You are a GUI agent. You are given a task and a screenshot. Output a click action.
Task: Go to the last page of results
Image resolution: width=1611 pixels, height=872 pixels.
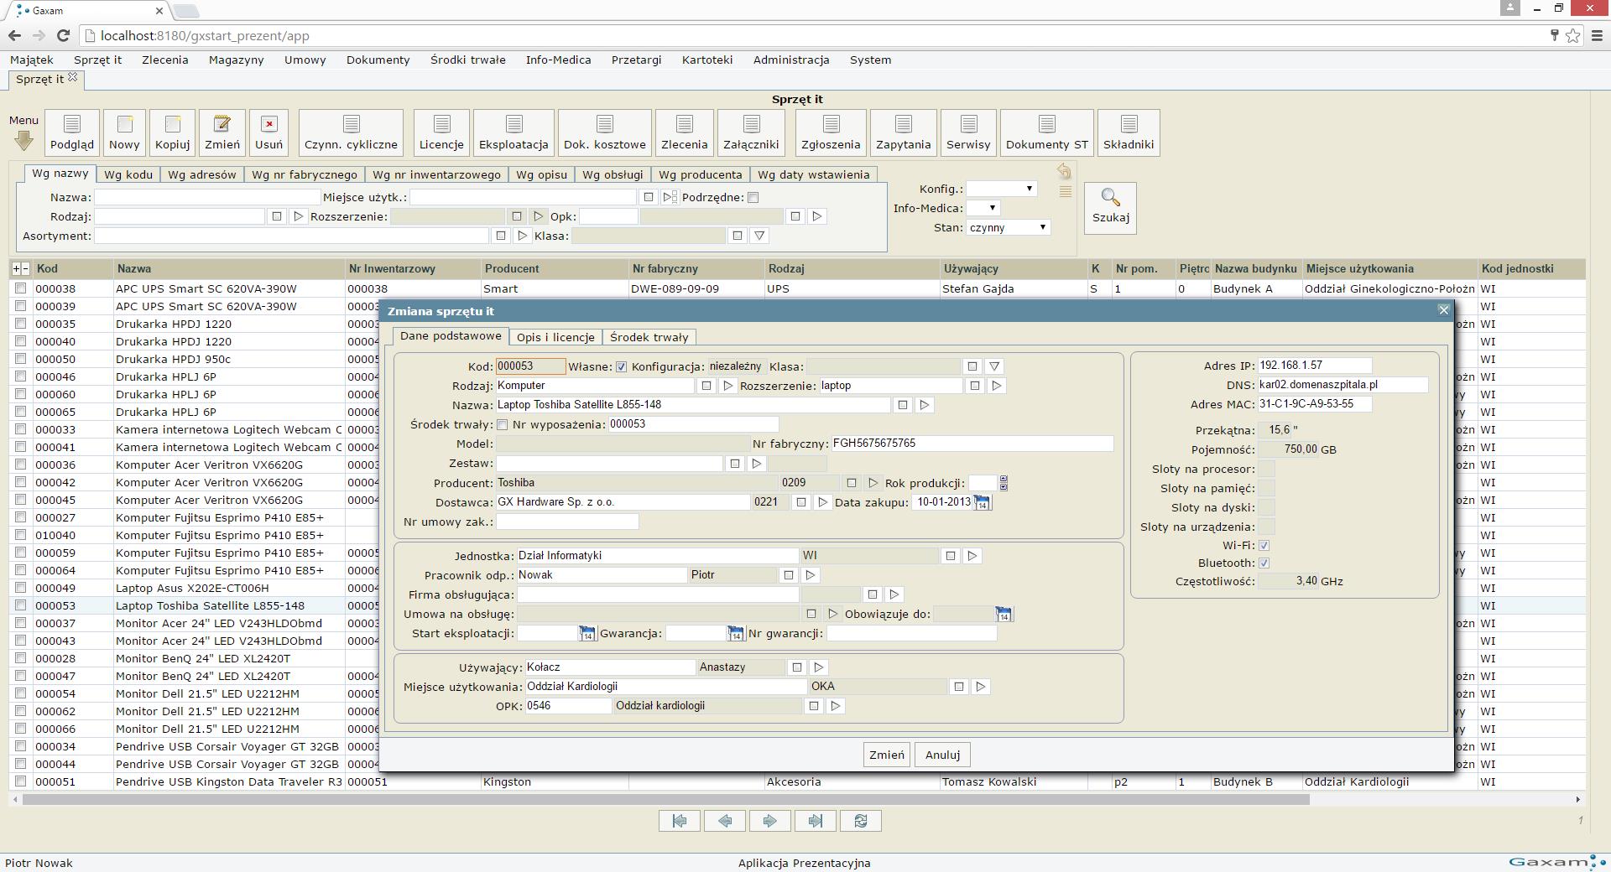[x=814, y=821]
